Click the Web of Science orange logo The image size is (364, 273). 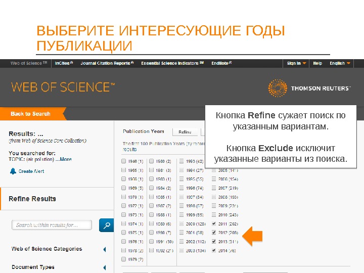(x=63, y=87)
